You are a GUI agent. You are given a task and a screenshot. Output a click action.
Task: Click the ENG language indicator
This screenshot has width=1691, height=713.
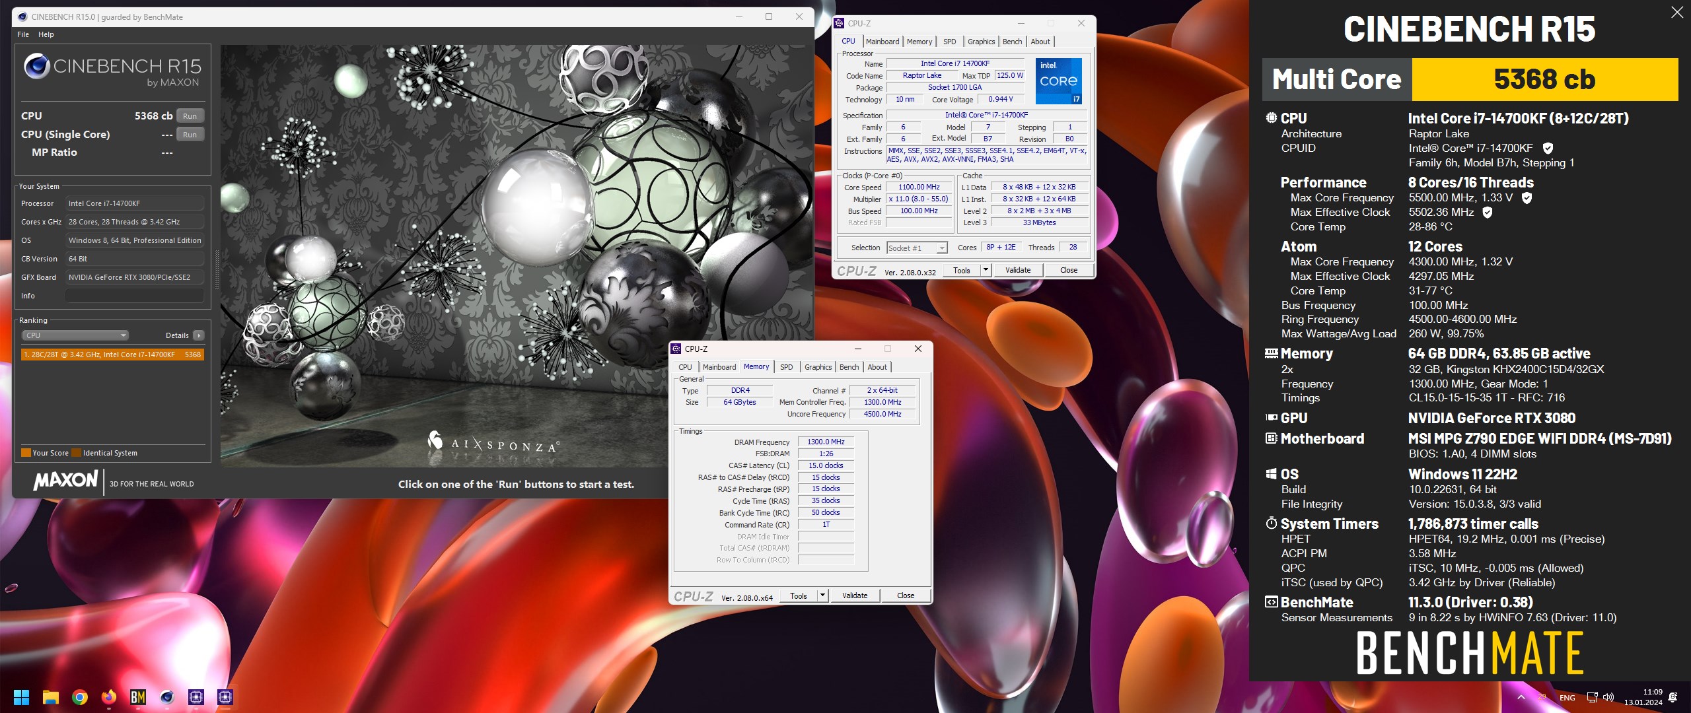point(1567,698)
